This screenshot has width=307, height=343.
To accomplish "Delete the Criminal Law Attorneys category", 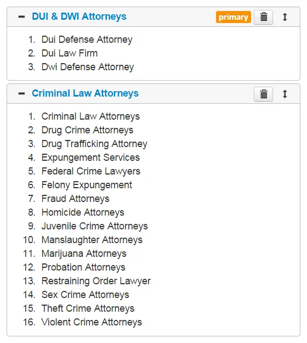I will pyautogui.click(x=263, y=94).
